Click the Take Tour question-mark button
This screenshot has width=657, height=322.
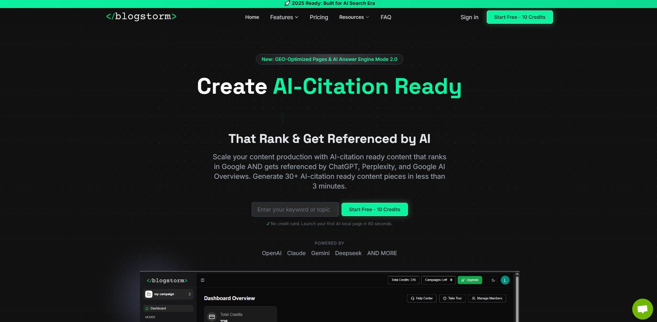[x=452, y=298]
